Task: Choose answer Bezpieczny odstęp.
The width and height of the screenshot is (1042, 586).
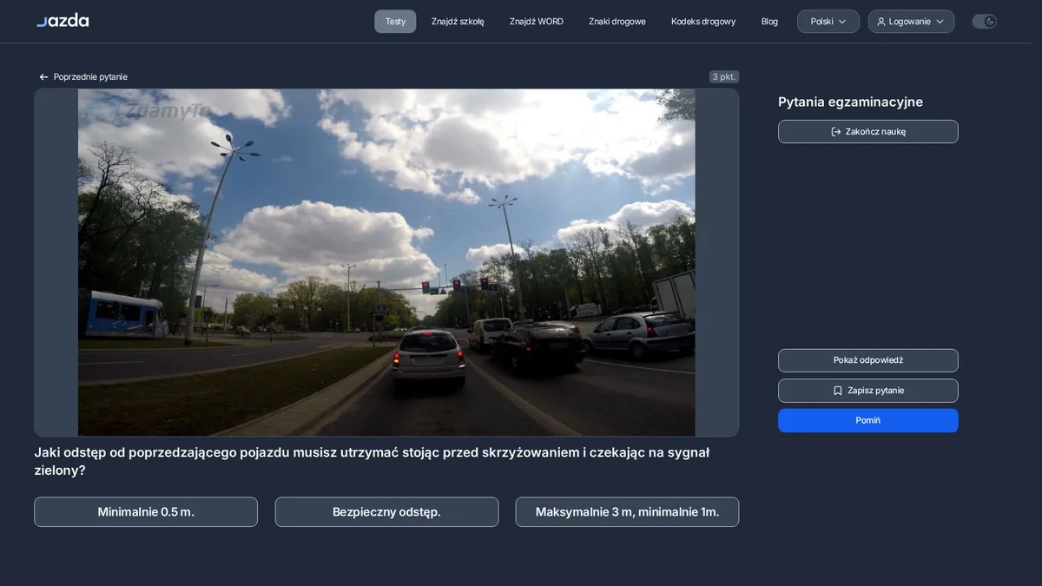Action: pyautogui.click(x=386, y=512)
